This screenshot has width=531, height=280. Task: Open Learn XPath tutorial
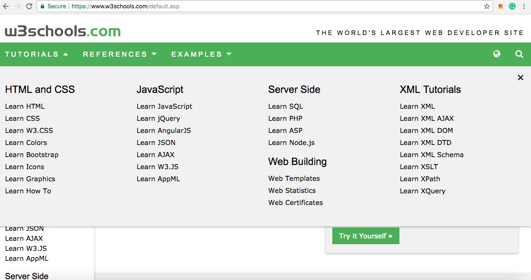pos(420,179)
